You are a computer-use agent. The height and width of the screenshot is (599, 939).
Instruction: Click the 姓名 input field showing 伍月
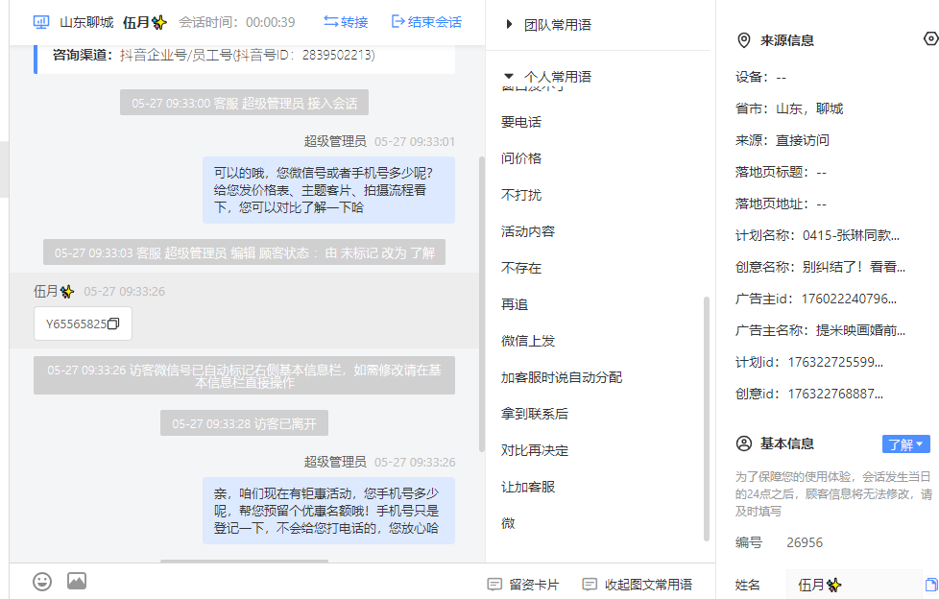coord(854,585)
